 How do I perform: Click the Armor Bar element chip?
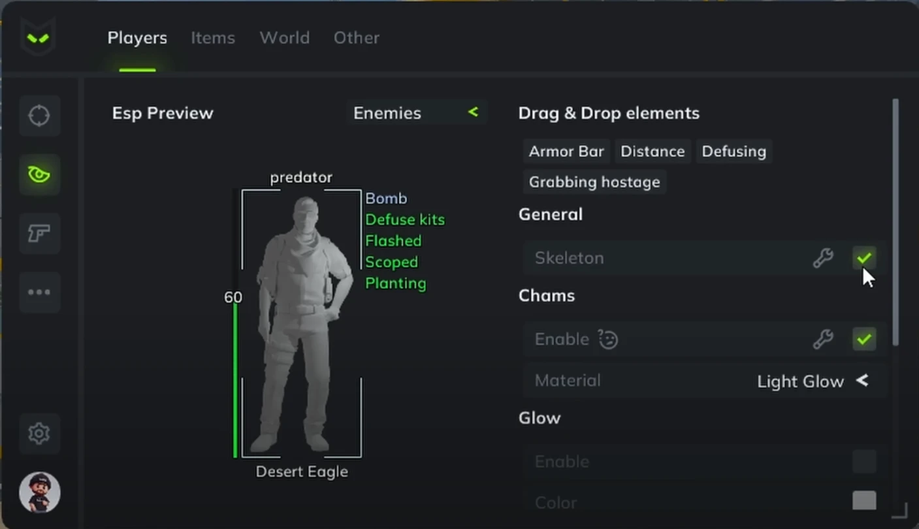(x=566, y=152)
